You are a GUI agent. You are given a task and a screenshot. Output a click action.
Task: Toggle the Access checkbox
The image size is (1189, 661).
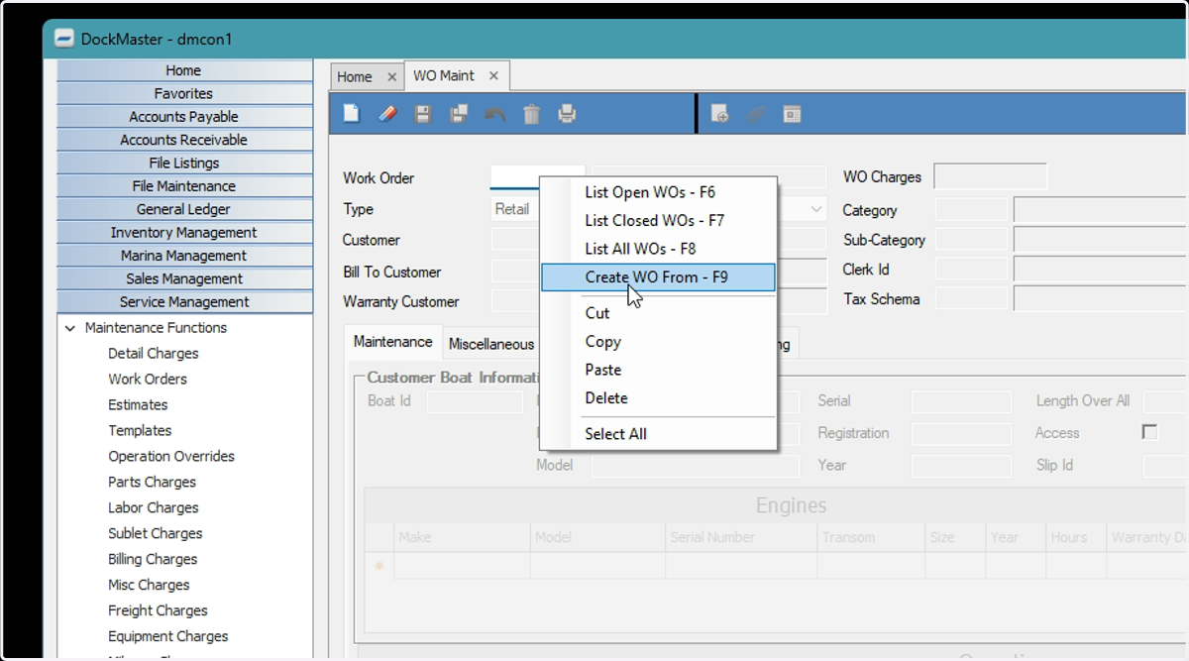1149,432
